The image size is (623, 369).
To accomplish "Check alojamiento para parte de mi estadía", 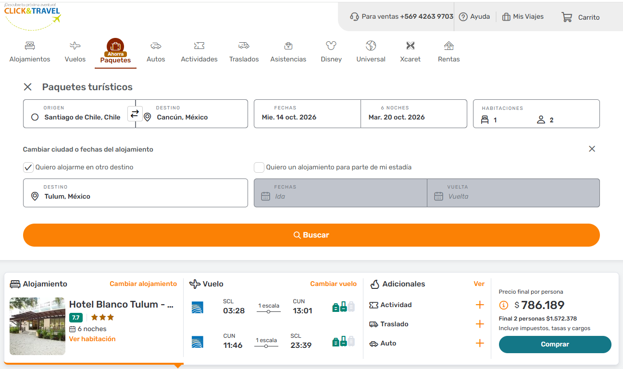I will (259, 167).
